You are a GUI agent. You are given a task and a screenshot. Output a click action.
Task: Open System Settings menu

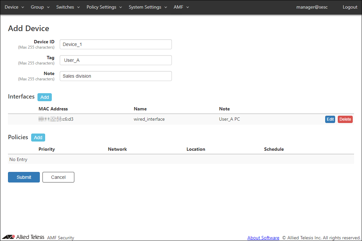point(148,7)
